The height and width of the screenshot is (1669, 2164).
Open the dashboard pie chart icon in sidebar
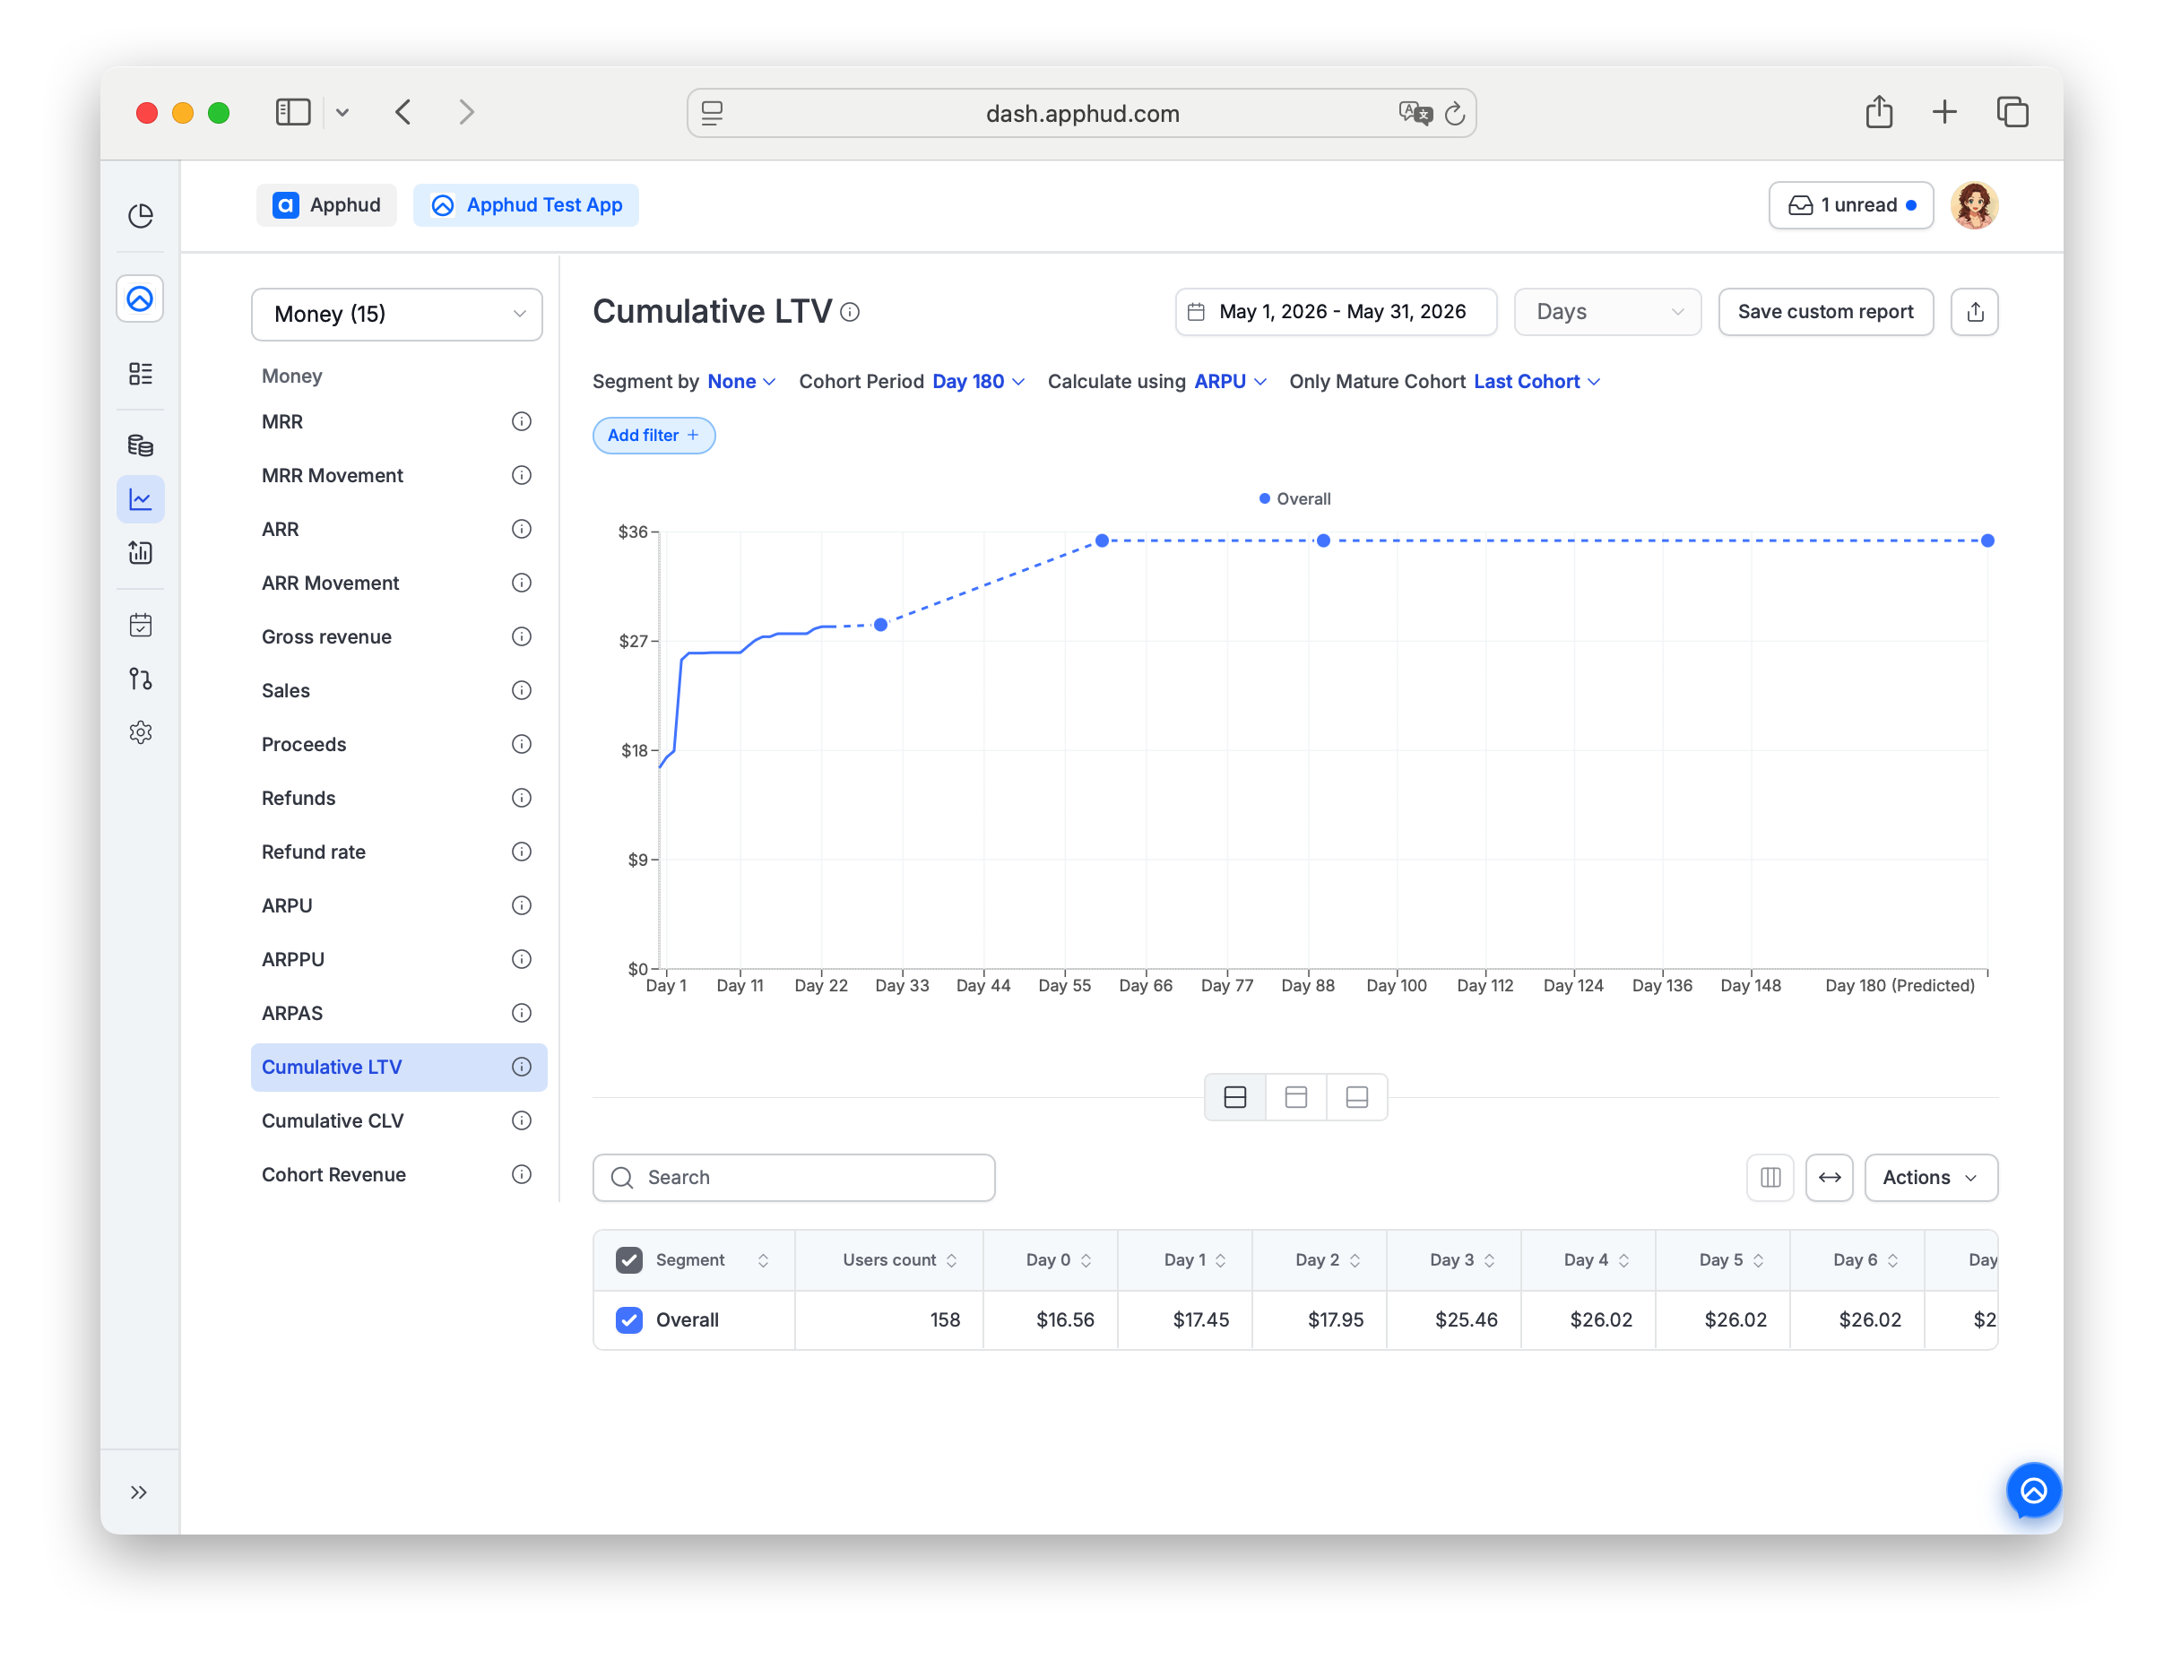(140, 216)
